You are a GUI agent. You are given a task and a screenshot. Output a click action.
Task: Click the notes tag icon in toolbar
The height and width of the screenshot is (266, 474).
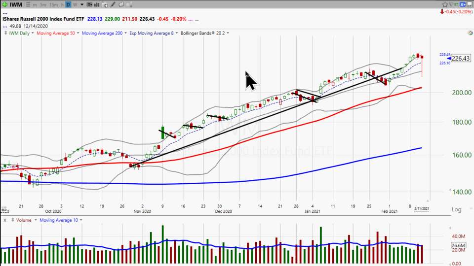tap(121, 4)
